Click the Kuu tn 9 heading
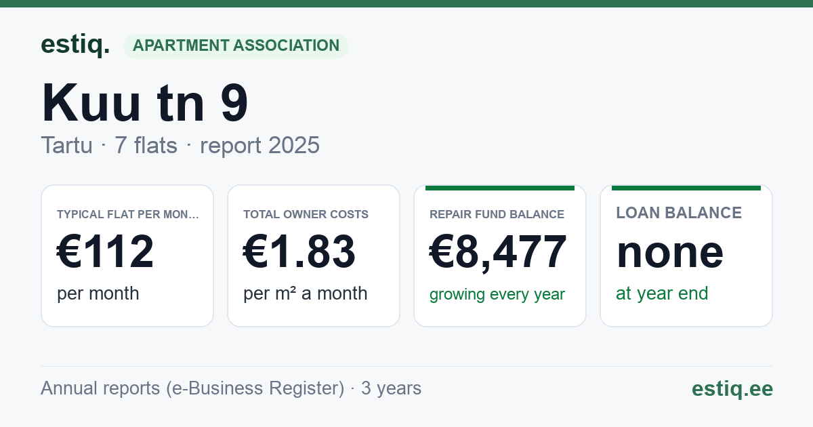 coord(145,103)
